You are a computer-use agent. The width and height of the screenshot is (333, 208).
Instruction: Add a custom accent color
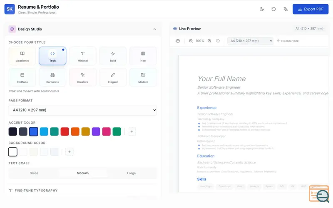point(132,131)
